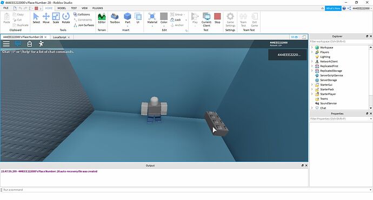This screenshot has height=200, width=373.
Task: Click the Duplicate button
Action: coord(21,25)
